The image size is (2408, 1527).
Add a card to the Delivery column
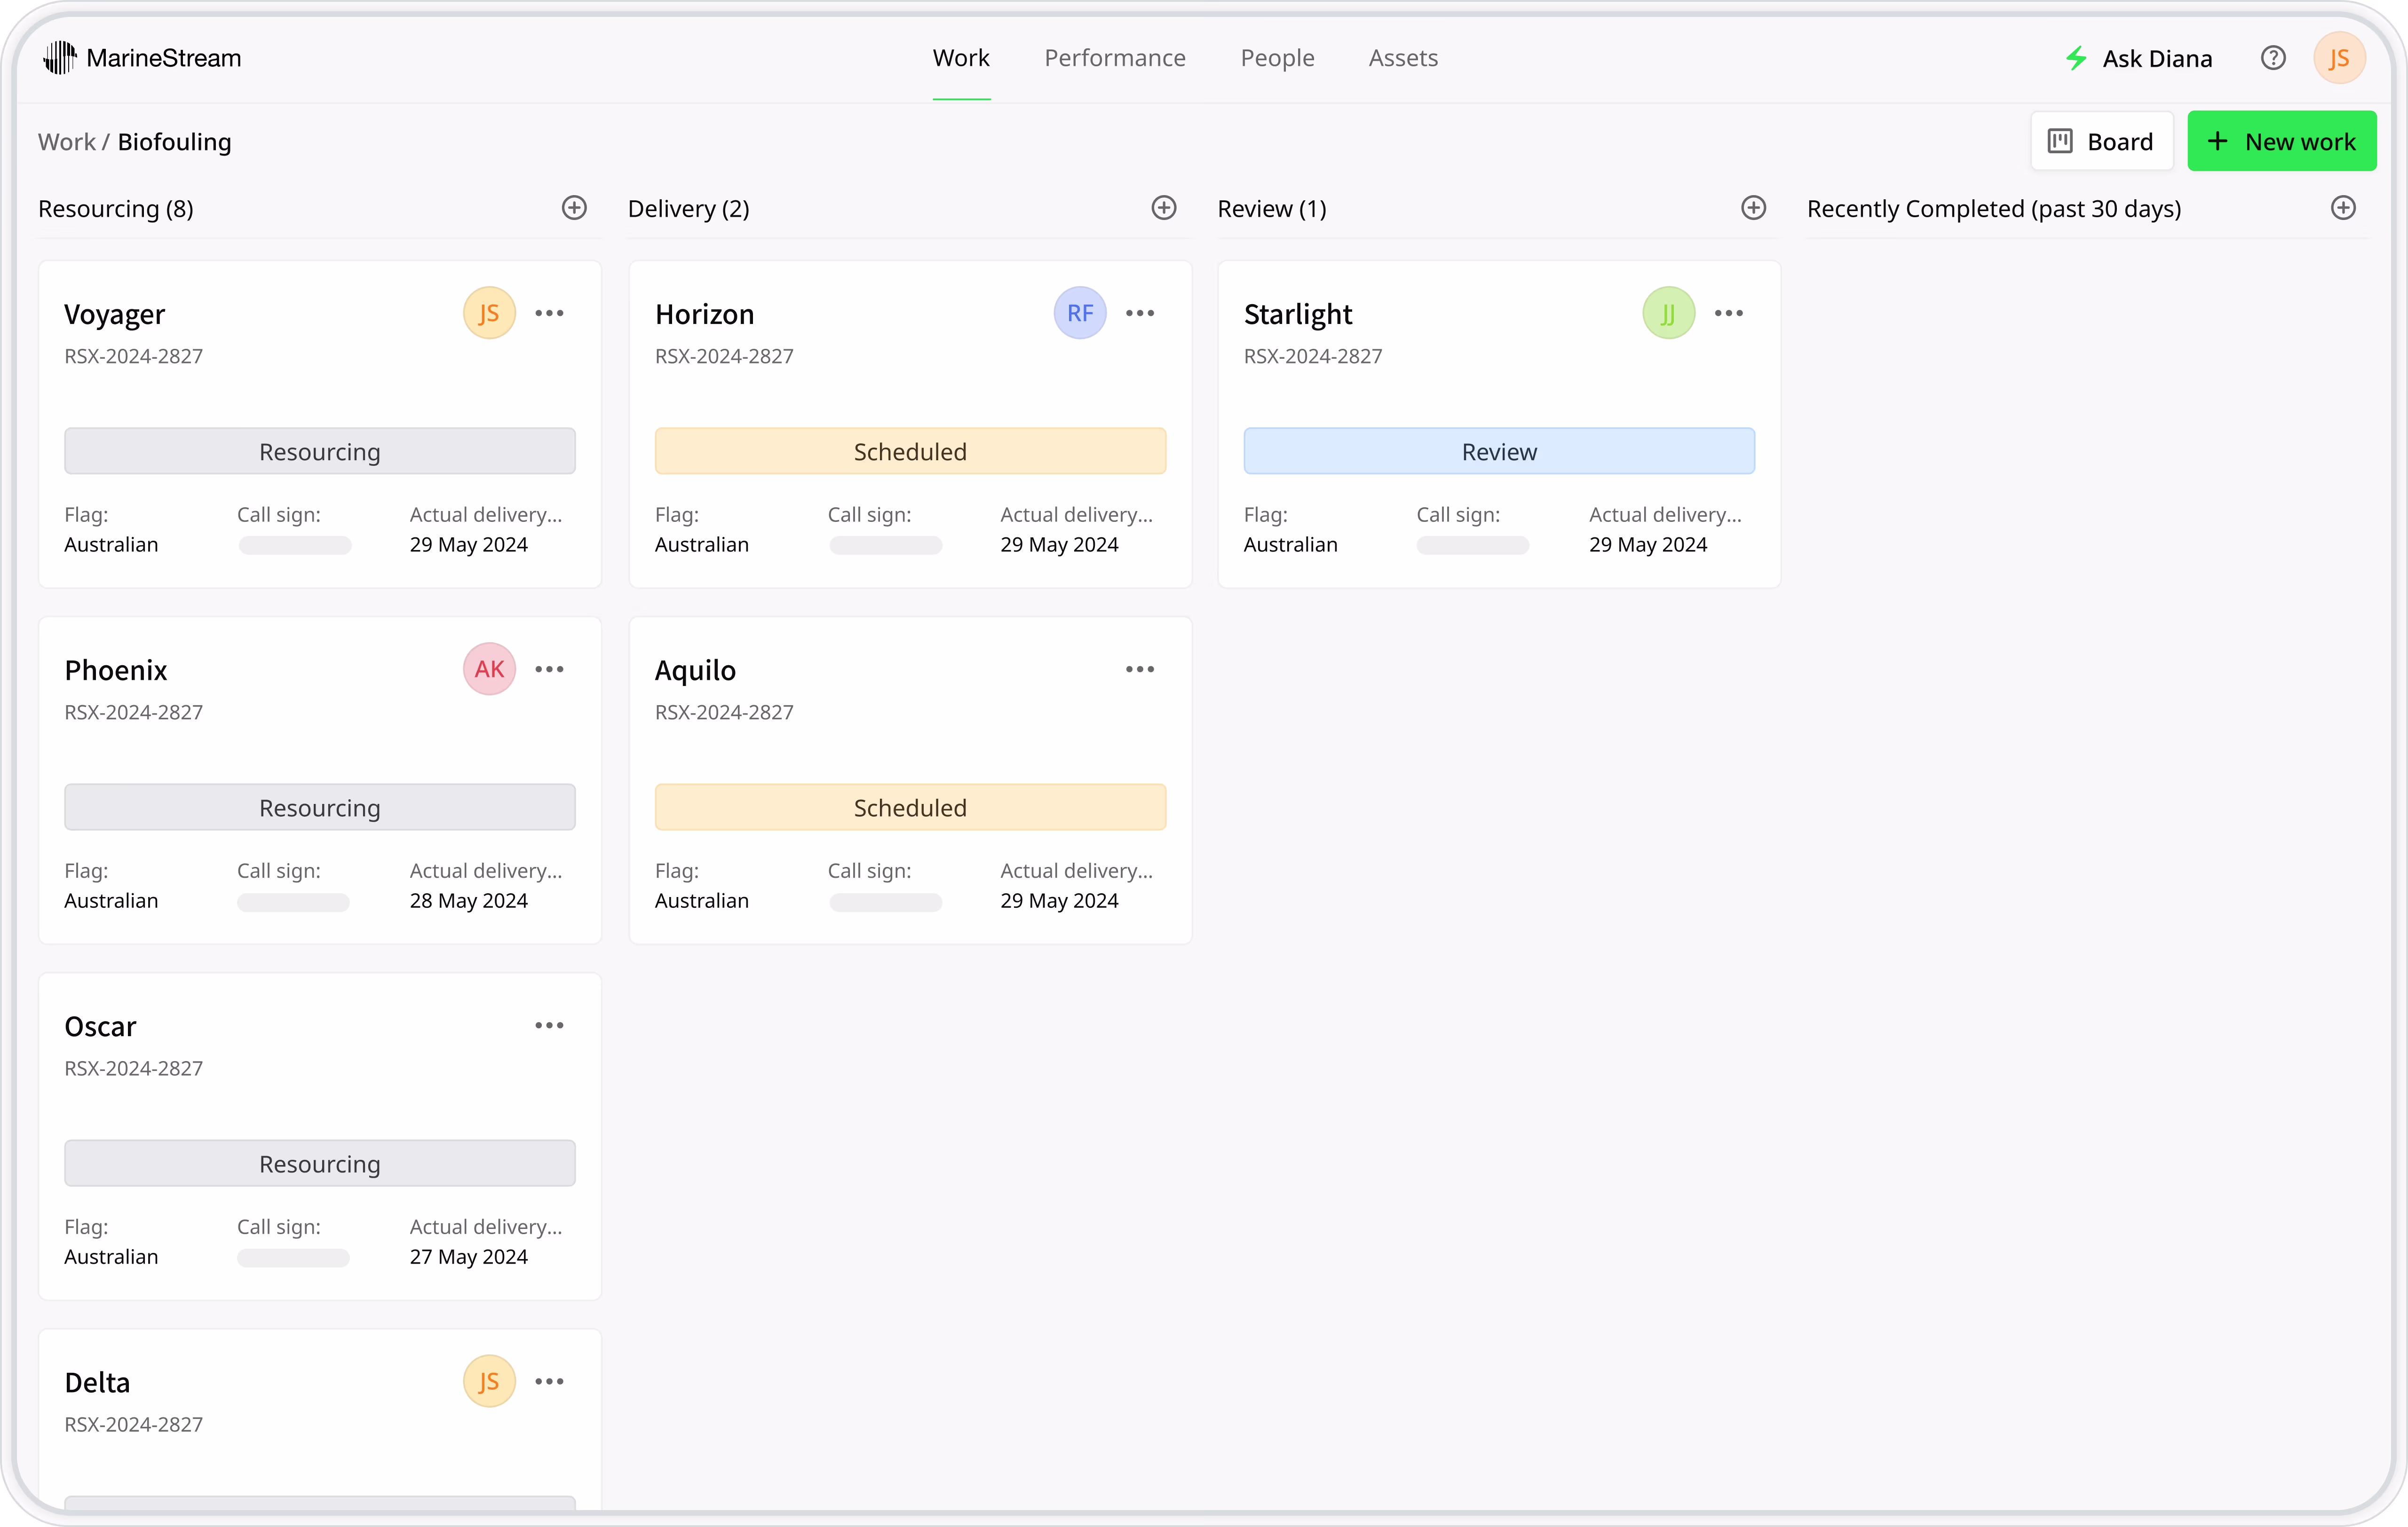pos(1164,208)
